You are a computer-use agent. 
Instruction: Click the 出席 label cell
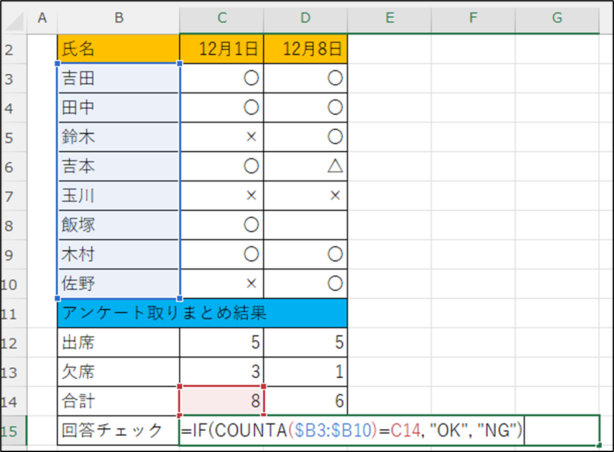coord(118,342)
